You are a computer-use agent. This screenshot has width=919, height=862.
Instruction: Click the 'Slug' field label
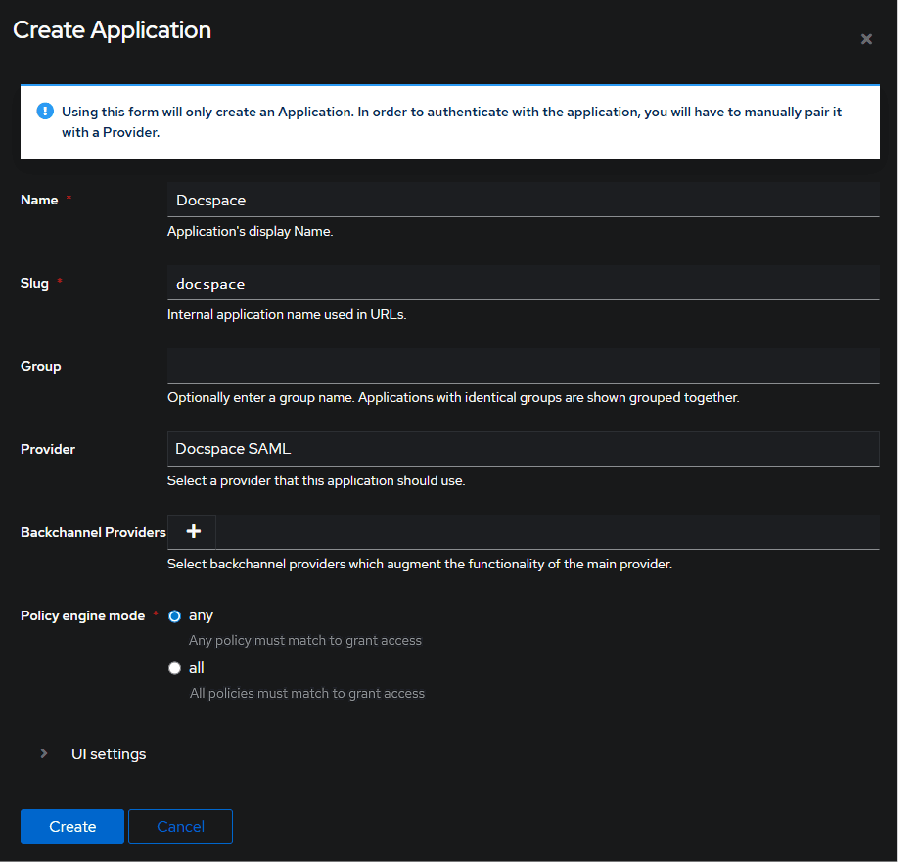pyautogui.click(x=34, y=283)
